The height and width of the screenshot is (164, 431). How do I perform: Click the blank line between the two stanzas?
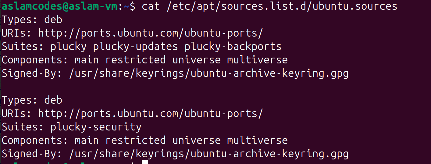tap(122, 87)
